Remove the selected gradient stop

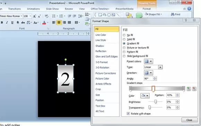click(194, 89)
